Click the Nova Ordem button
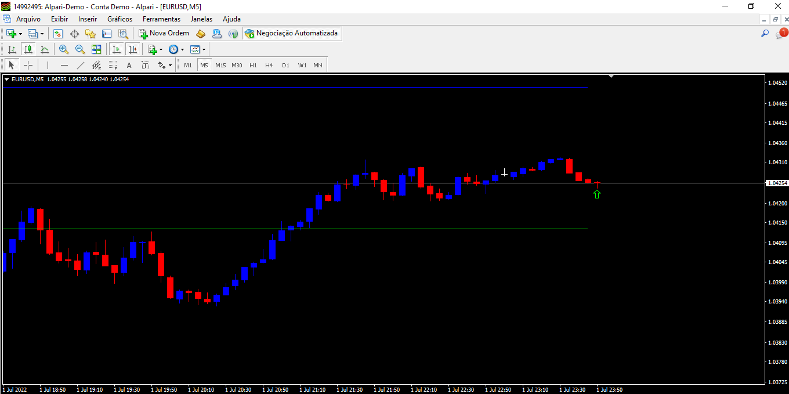Screen dimensions: 789x394 [164, 34]
